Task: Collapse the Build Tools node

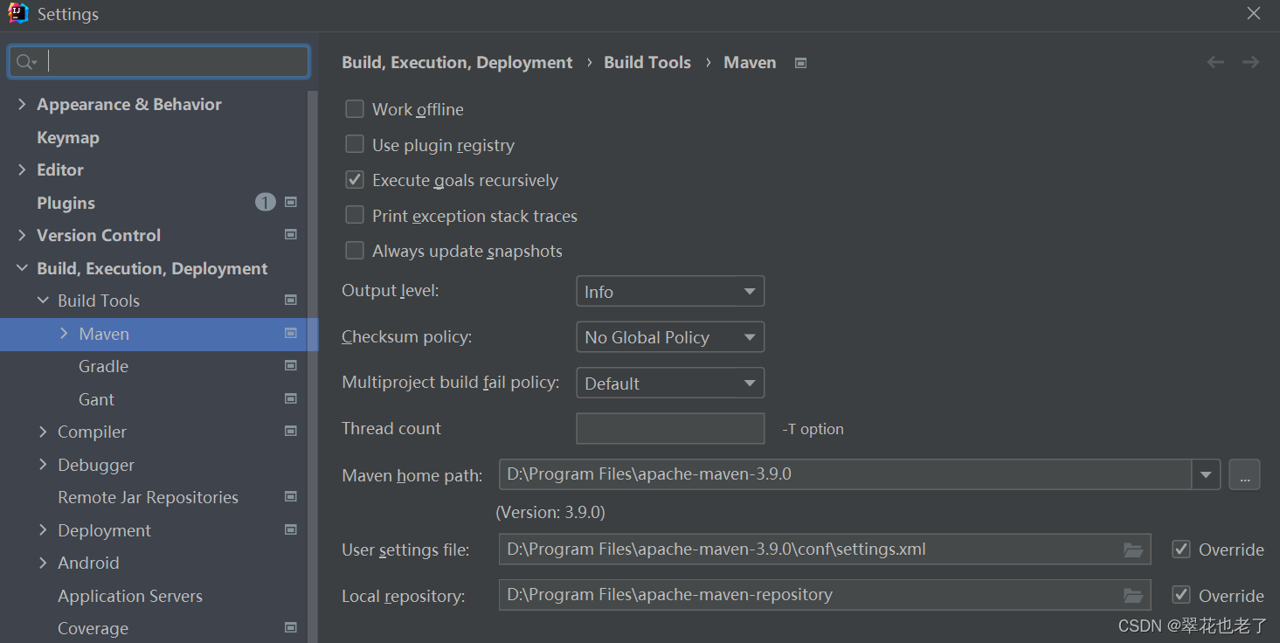Action: tap(43, 301)
